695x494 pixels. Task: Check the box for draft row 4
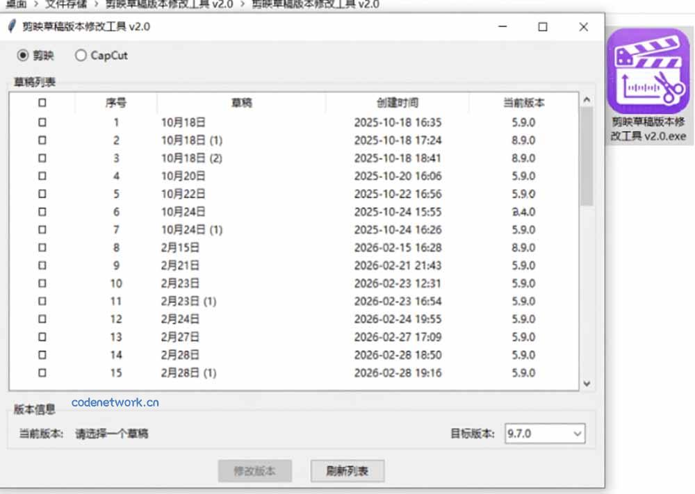point(42,176)
